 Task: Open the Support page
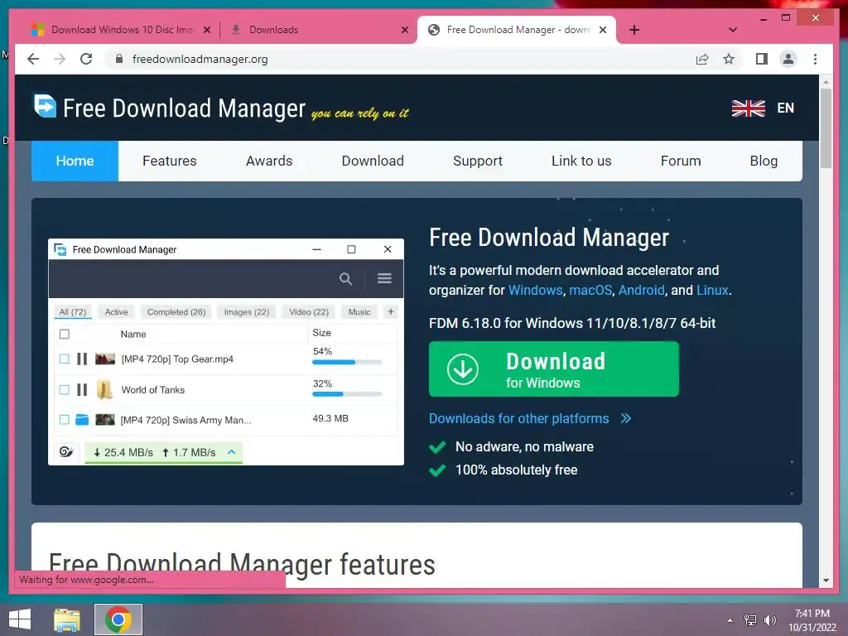pos(478,161)
